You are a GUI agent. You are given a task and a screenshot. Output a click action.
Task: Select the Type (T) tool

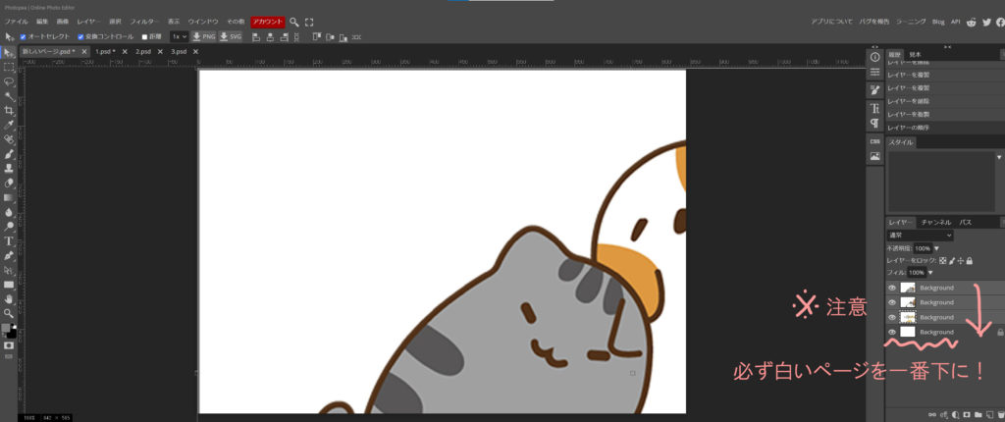pyautogui.click(x=9, y=240)
